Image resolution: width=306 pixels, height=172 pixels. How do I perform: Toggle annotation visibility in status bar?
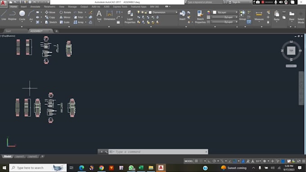click(x=243, y=161)
